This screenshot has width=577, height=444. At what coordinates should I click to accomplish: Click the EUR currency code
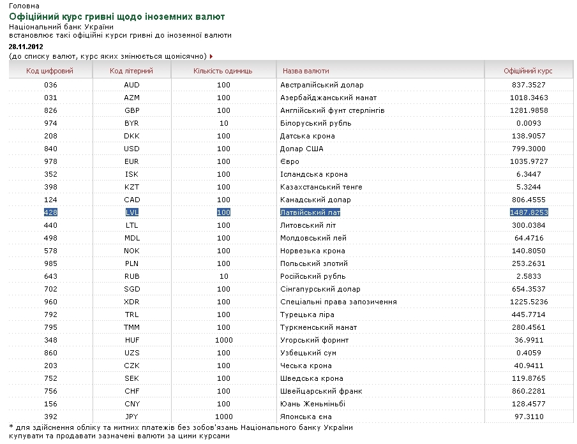[131, 161]
